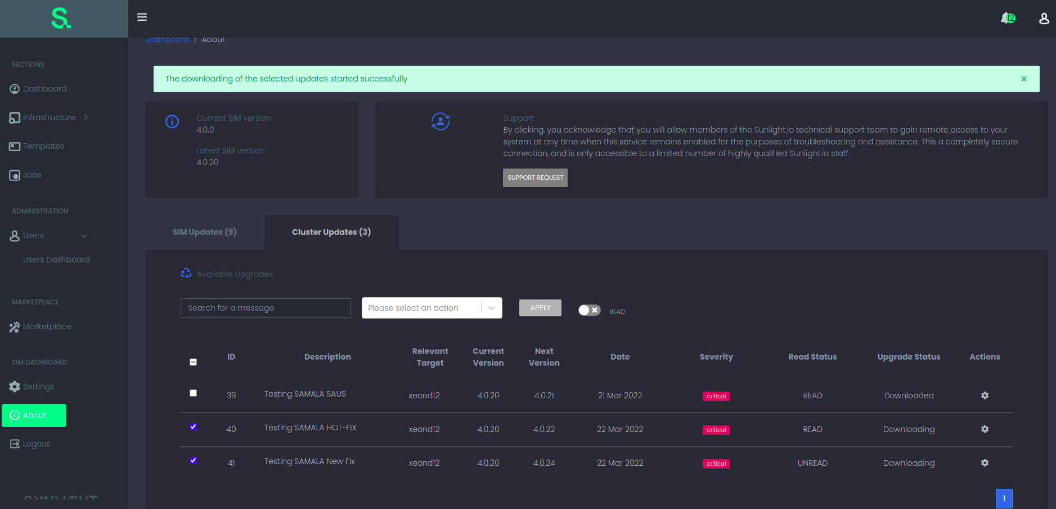Click next version 4.0.24
Viewport: 1056px width, 509px height.
544,463
